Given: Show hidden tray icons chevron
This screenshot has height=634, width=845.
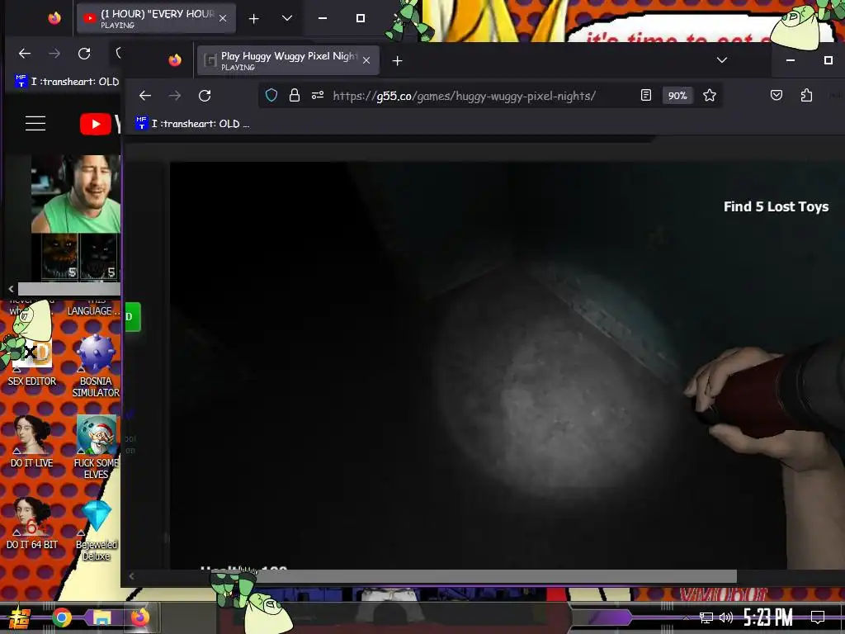Looking at the screenshot, I should click(686, 617).
